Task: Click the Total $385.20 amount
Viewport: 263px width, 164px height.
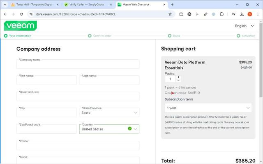Action: pos(245,161)
